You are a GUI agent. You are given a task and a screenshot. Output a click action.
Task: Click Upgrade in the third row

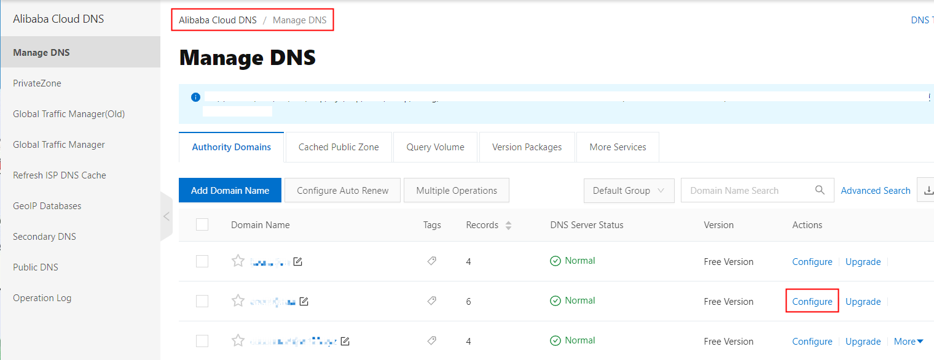tap(863, 342)
